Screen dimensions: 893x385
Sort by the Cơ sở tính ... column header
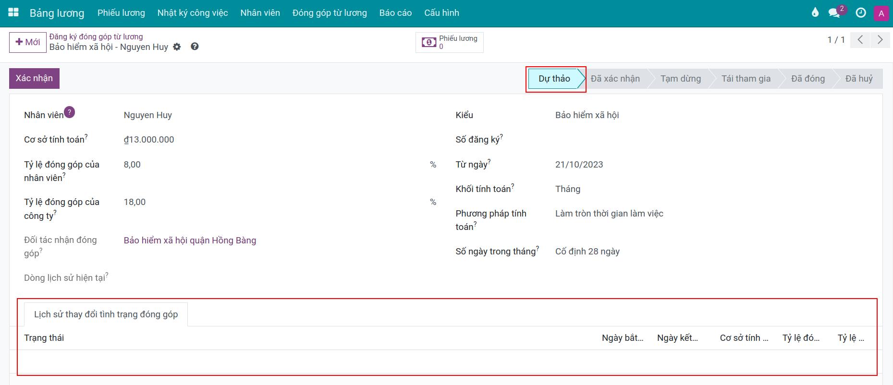point(744,338)
